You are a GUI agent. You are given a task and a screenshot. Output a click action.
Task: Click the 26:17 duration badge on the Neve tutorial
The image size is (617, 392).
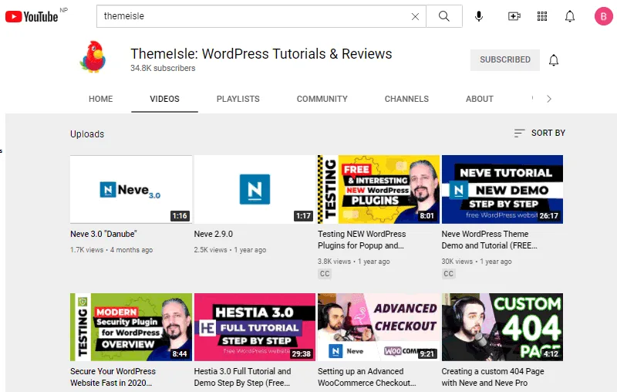click(x=549, y=216)
